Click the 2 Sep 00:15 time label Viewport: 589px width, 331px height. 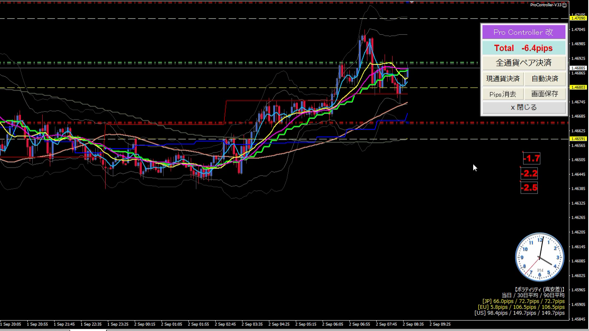point(145,324)
